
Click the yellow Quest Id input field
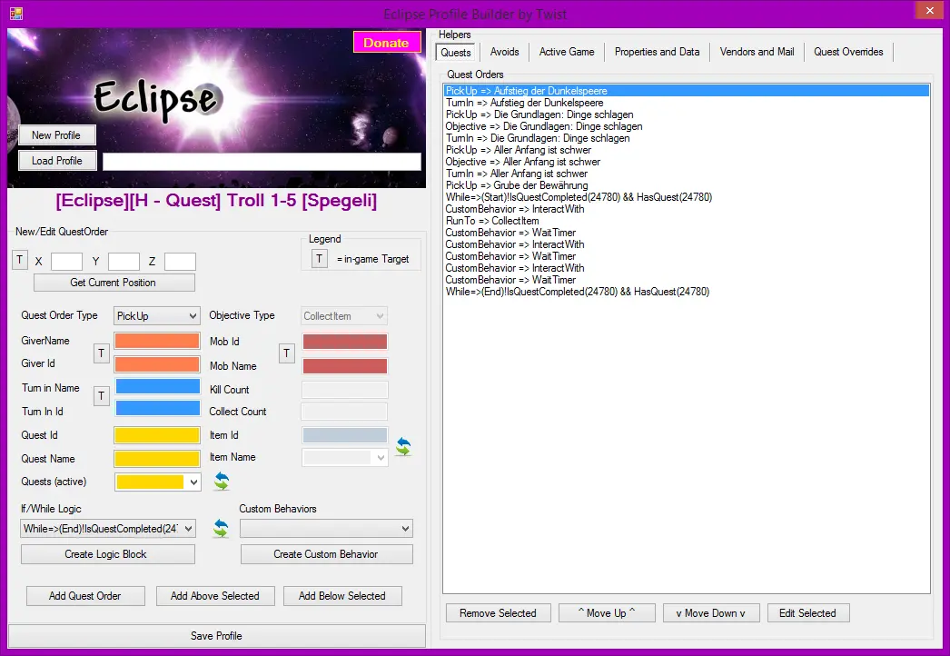tap(157, 435)
